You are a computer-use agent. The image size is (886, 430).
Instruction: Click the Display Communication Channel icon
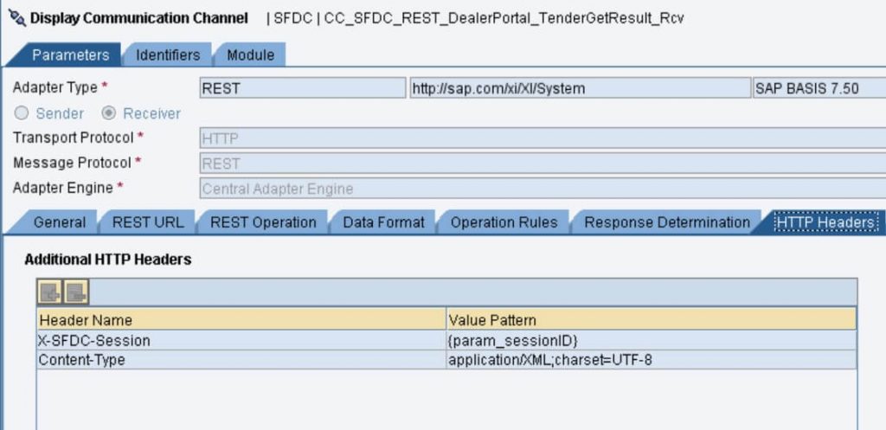coord(17,18)
